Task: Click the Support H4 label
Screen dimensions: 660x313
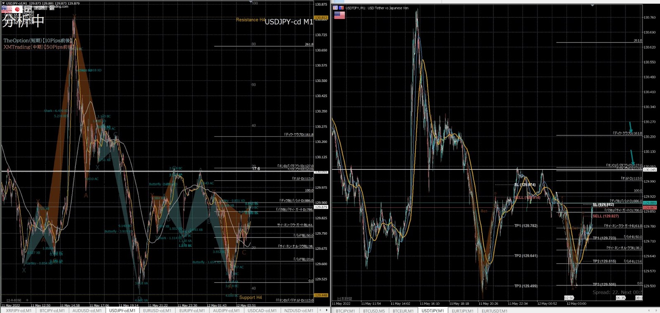Action: click(250, 297)
